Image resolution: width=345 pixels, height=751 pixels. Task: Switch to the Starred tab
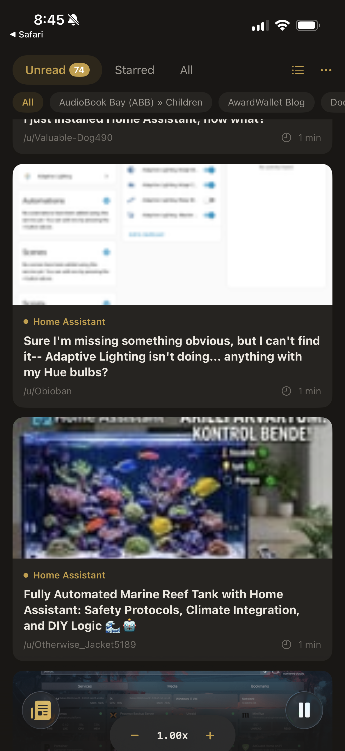[134, 70]
